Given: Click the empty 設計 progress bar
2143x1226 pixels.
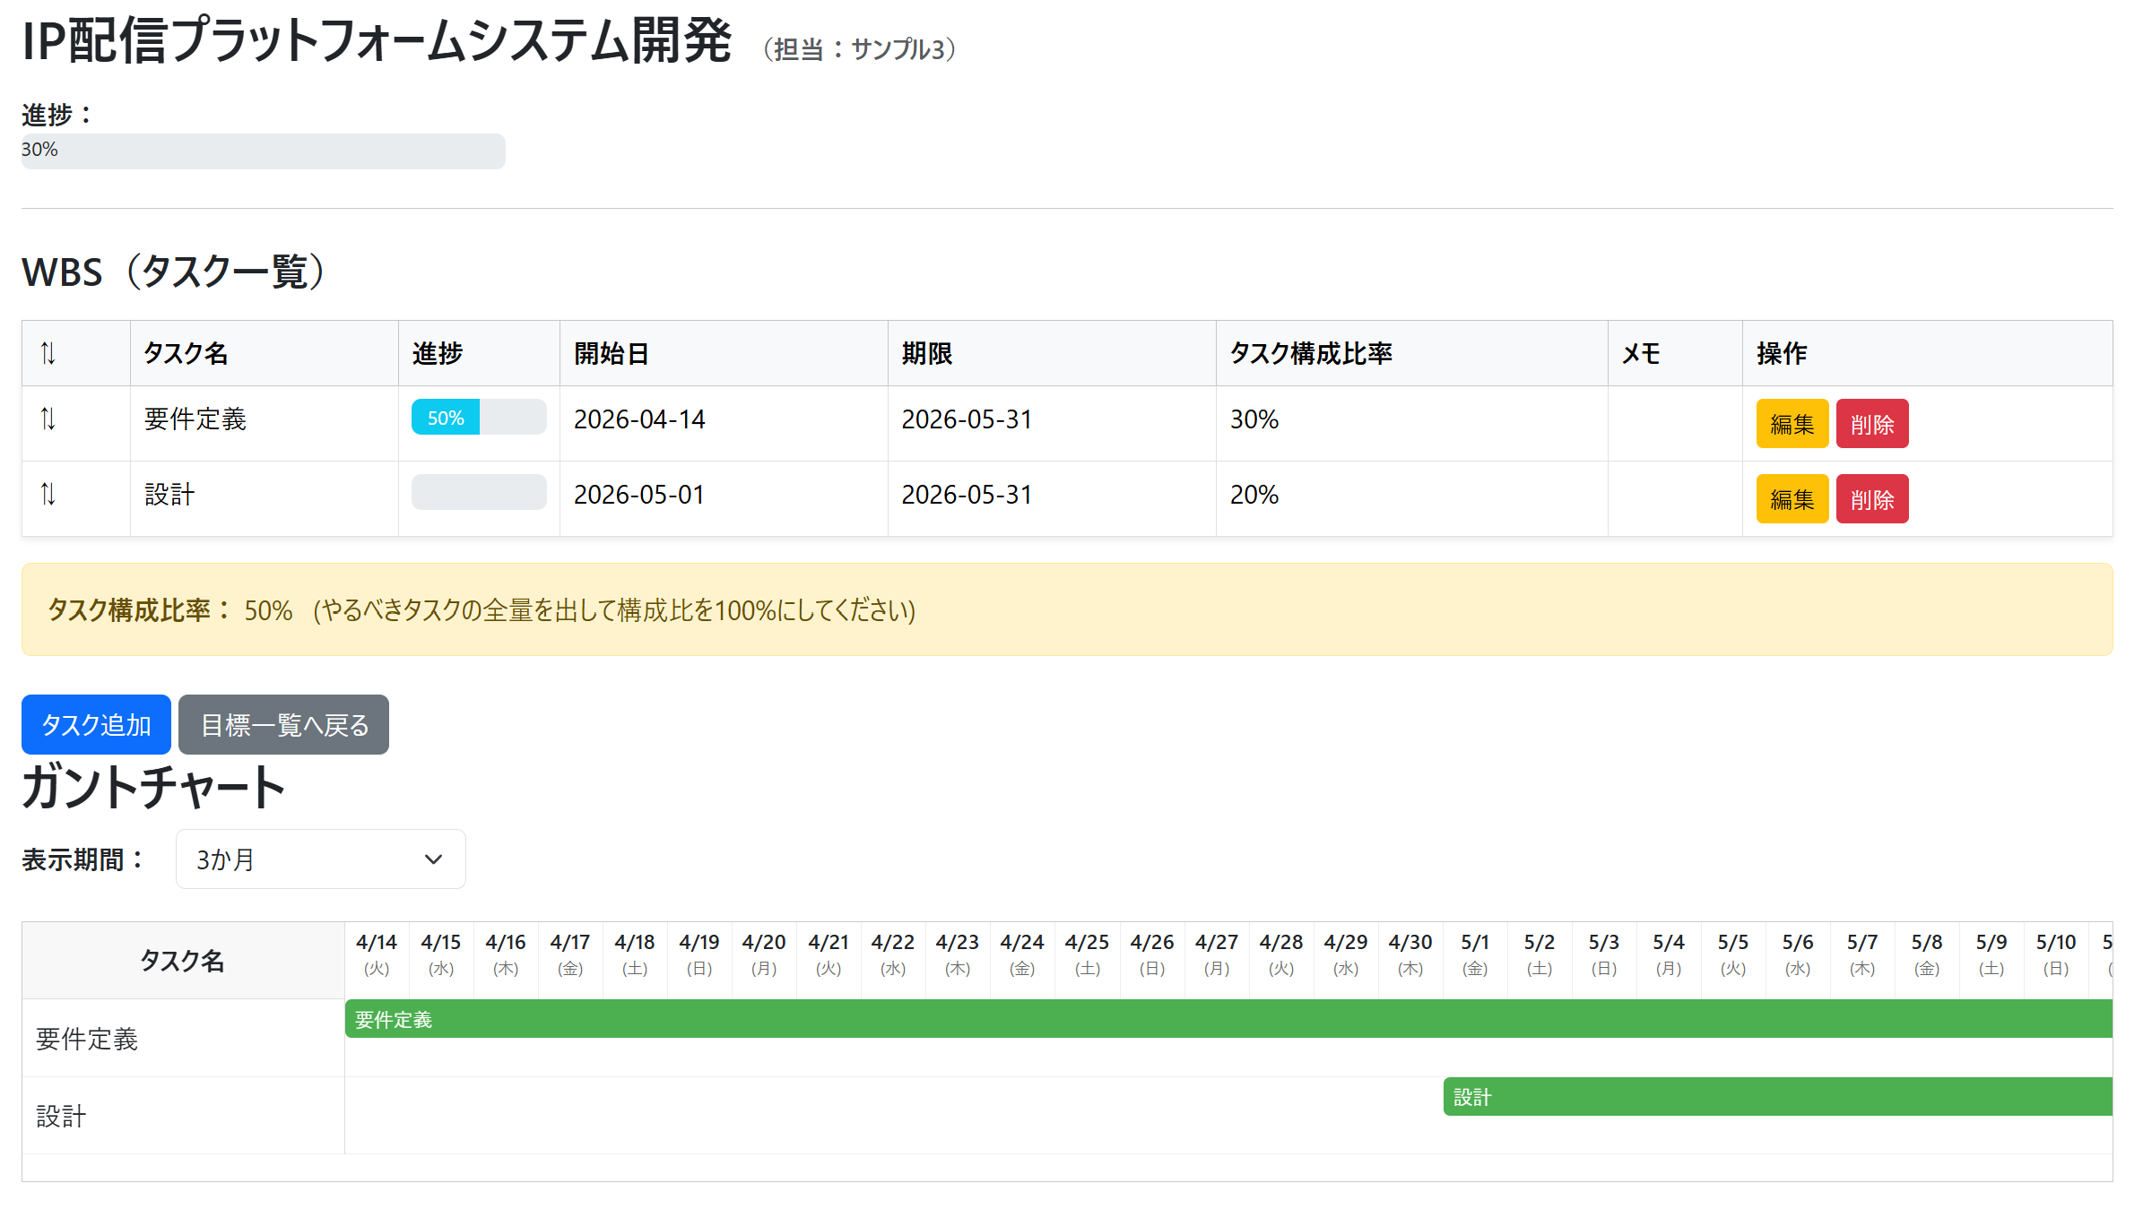Looking at the screenshot, I should [x=478, y=493].
